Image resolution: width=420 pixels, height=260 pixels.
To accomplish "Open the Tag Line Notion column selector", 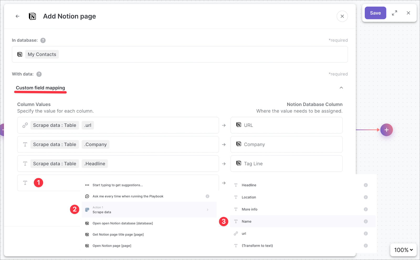I will tap(286, 164).
